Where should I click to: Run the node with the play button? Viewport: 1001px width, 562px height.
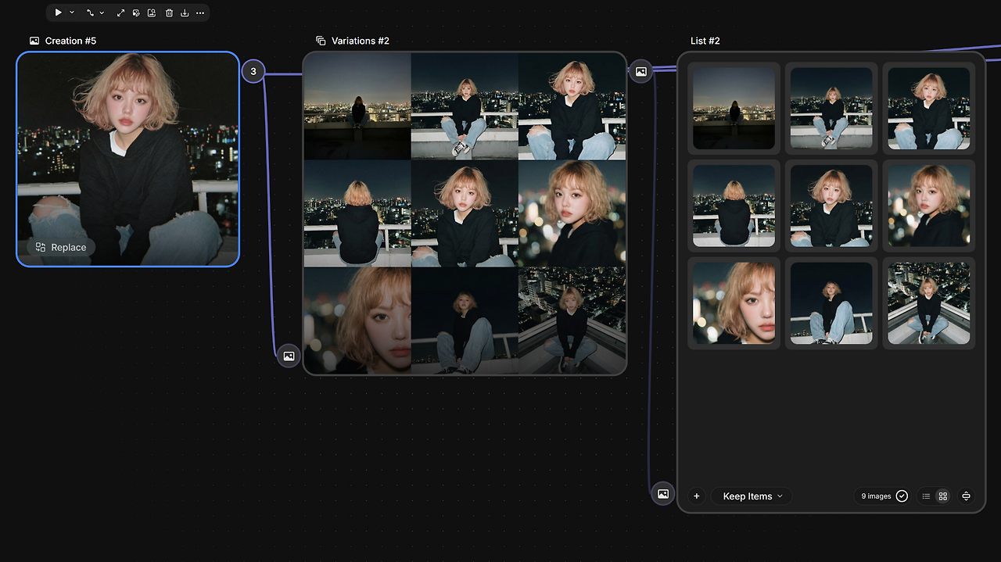pyautogui.click(x=58, y=13)
